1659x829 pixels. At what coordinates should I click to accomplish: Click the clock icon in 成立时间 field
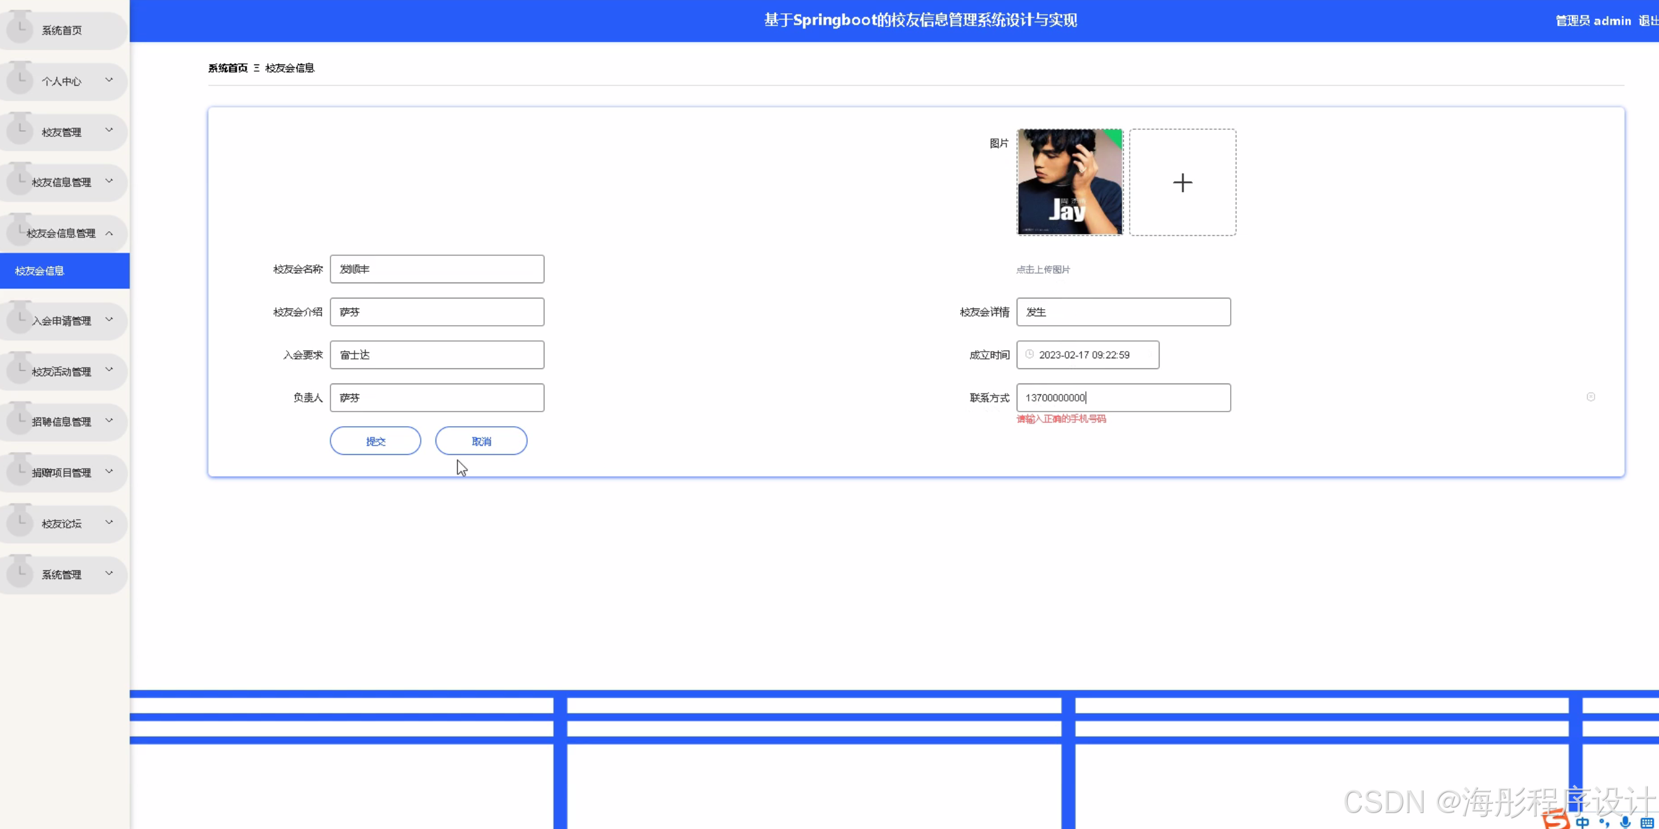1029,354
